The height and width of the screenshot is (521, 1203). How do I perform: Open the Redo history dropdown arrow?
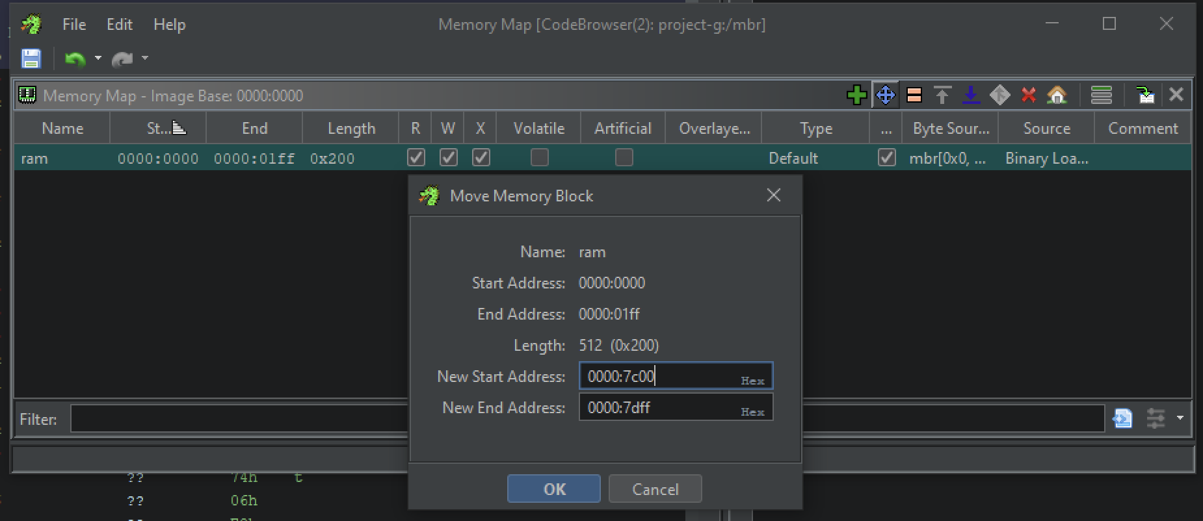(144, 58)
